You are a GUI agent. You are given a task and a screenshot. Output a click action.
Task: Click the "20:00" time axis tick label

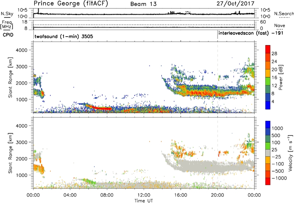click(x=217, y=195)
